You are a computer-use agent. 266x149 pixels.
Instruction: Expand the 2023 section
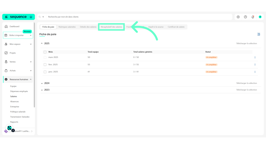point(42,90)
